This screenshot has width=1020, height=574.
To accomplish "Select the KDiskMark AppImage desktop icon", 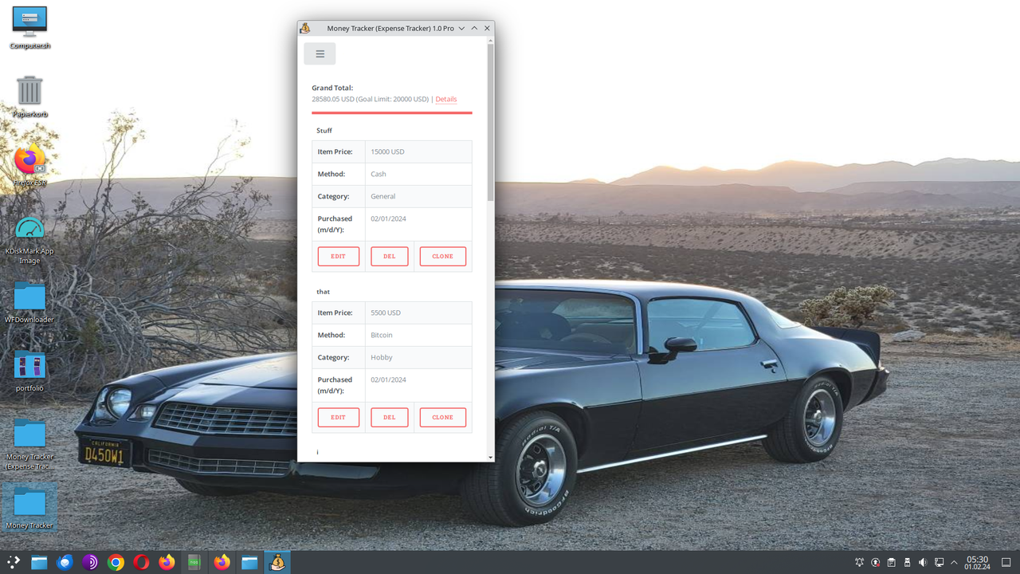I will (29, 239).
